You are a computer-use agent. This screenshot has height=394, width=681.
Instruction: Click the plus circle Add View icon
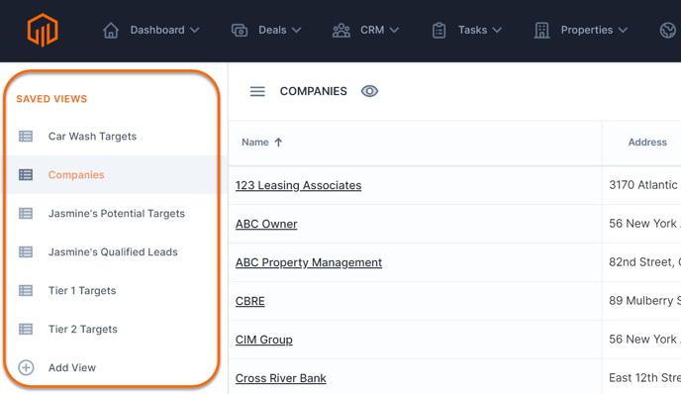26,367
